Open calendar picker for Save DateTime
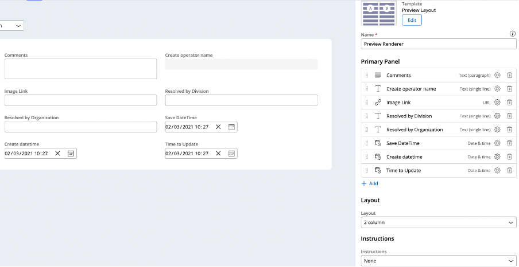Viewport: 519px width, 267px height. (x=231, y=127)
